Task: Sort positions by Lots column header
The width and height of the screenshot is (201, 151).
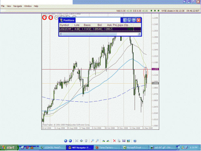Action: [x=77, y=25]
